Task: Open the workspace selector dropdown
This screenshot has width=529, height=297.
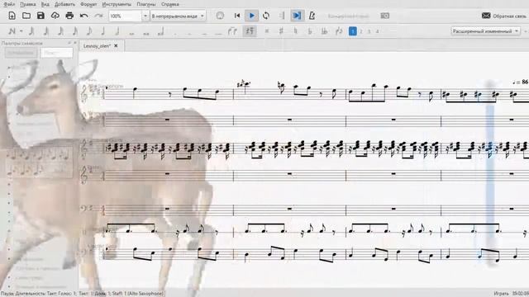Action: (485, 31)
